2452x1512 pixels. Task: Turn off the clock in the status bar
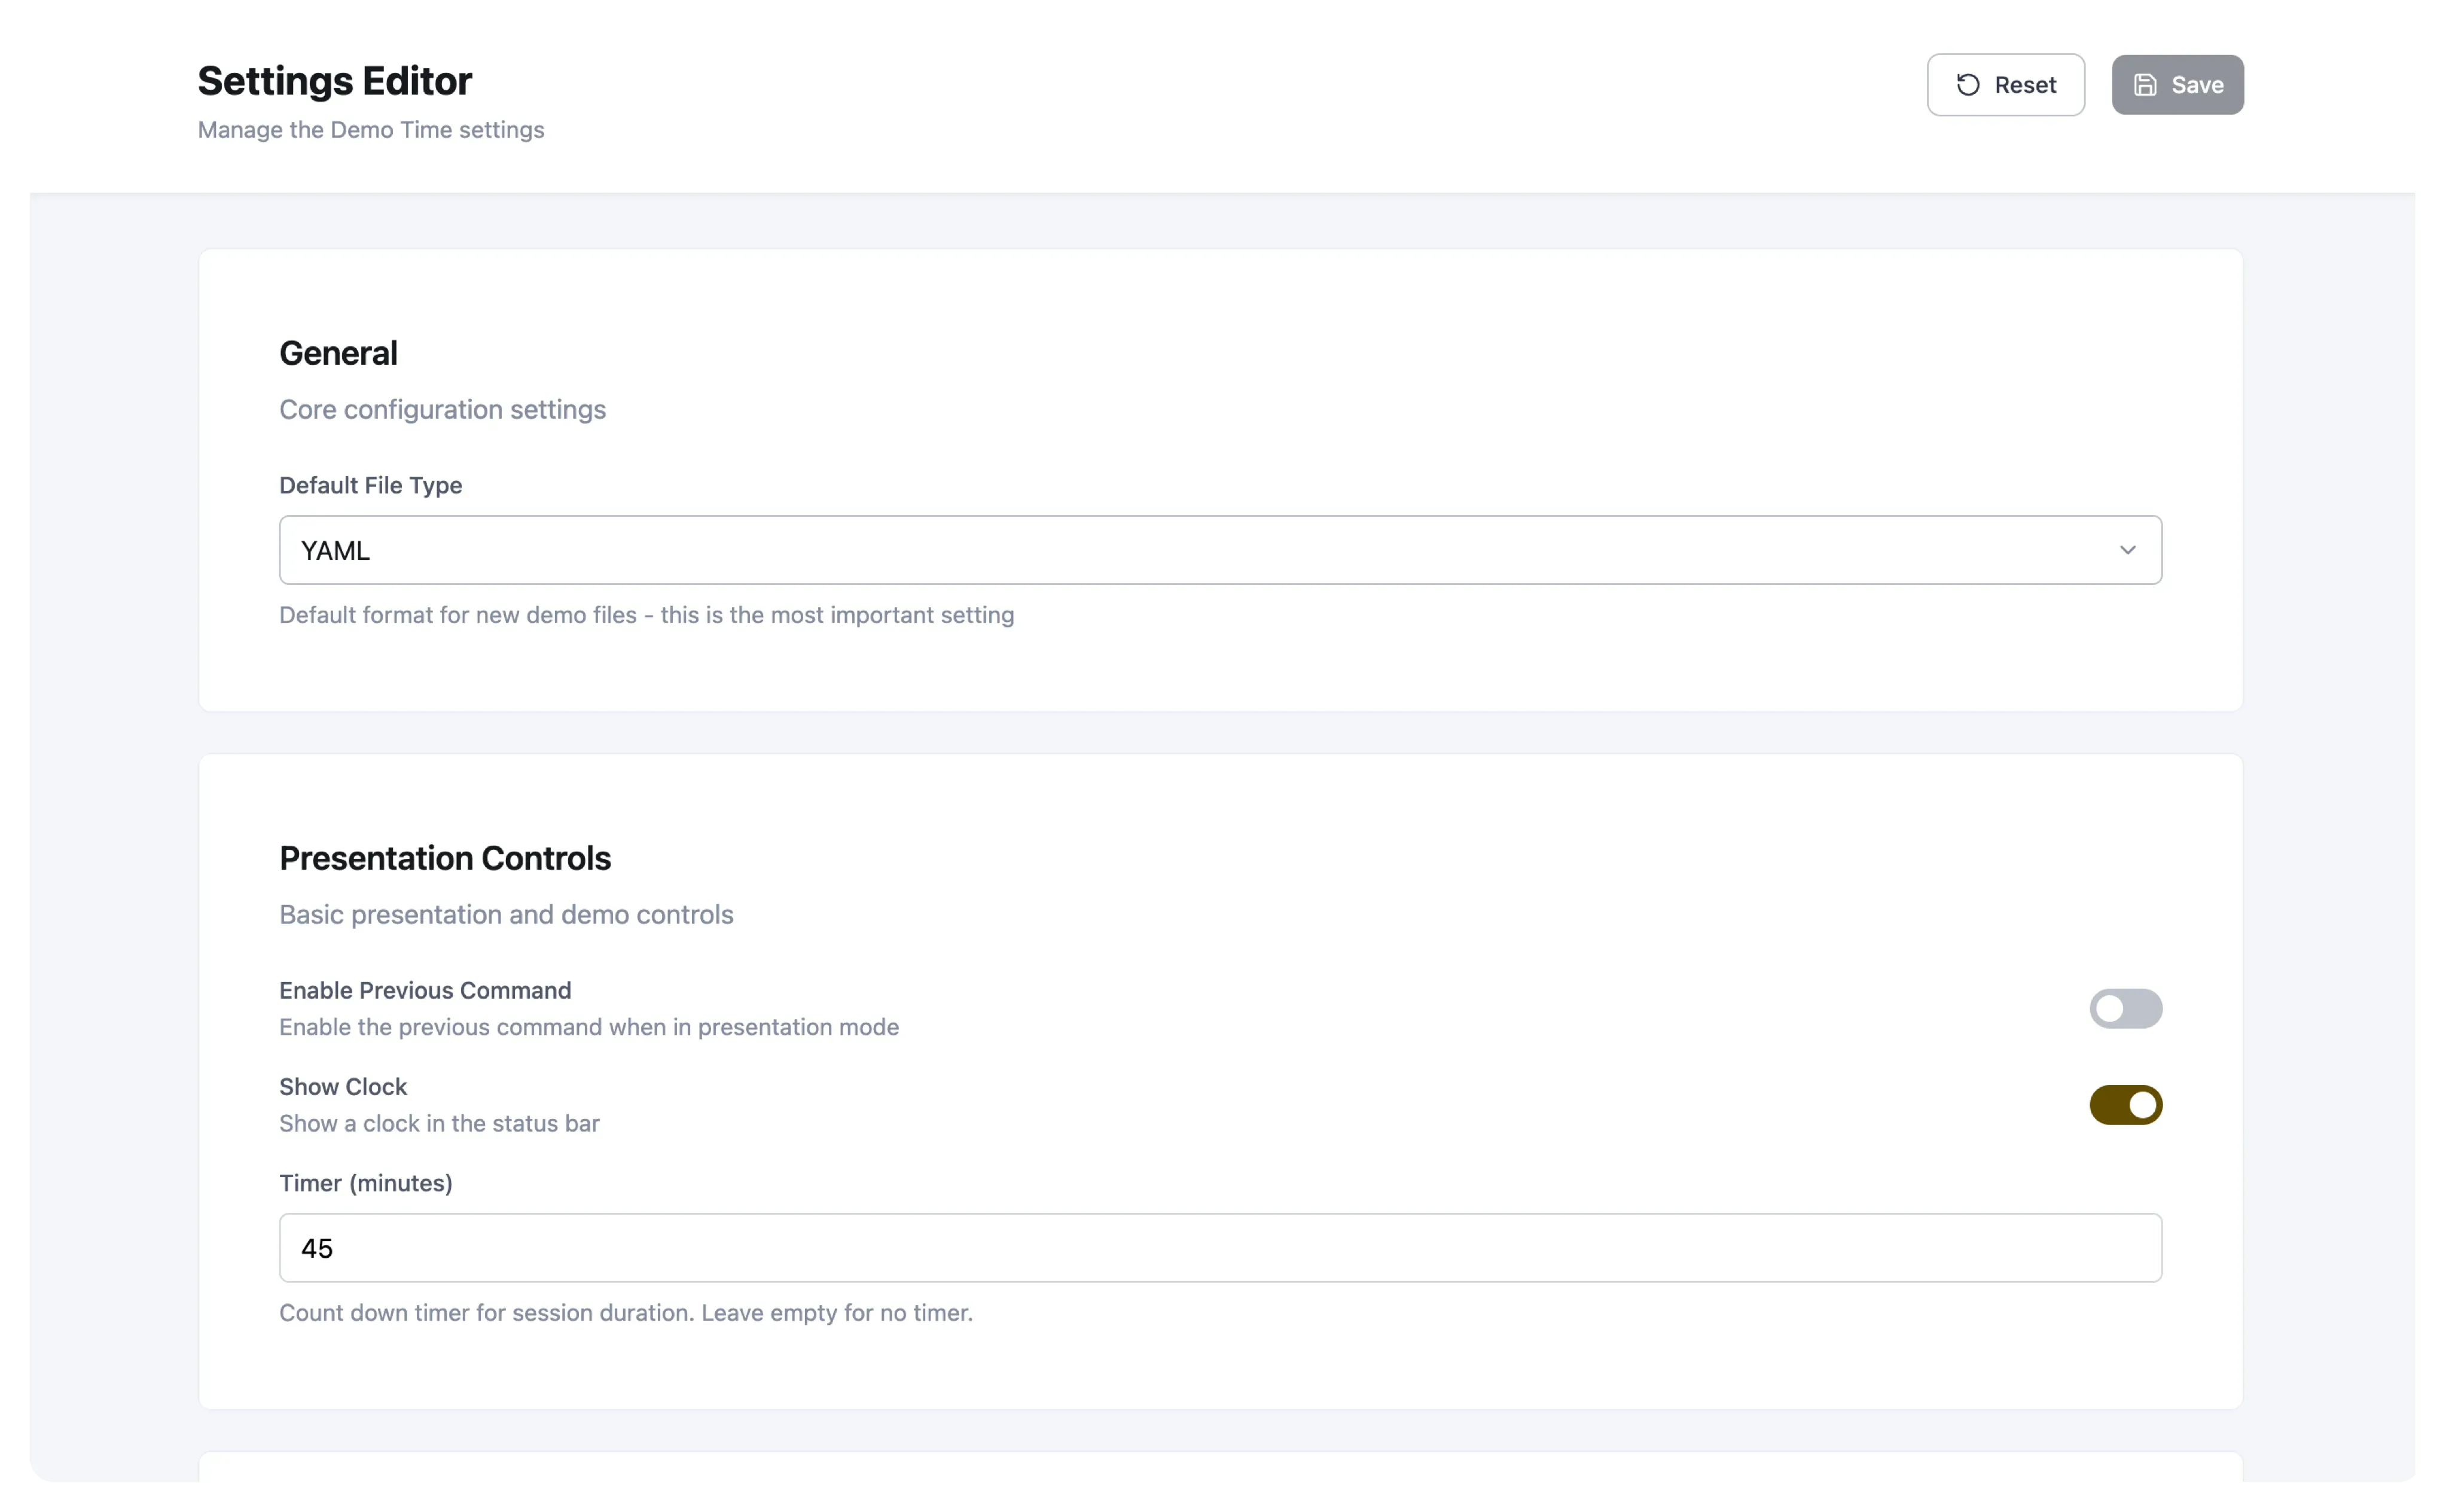(2126, 1105)
